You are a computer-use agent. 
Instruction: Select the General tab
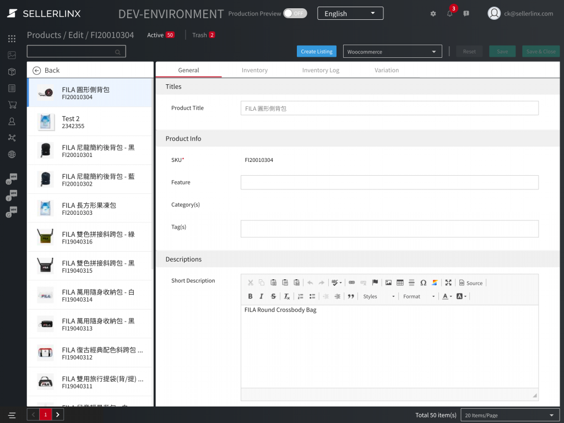(188, 70)
